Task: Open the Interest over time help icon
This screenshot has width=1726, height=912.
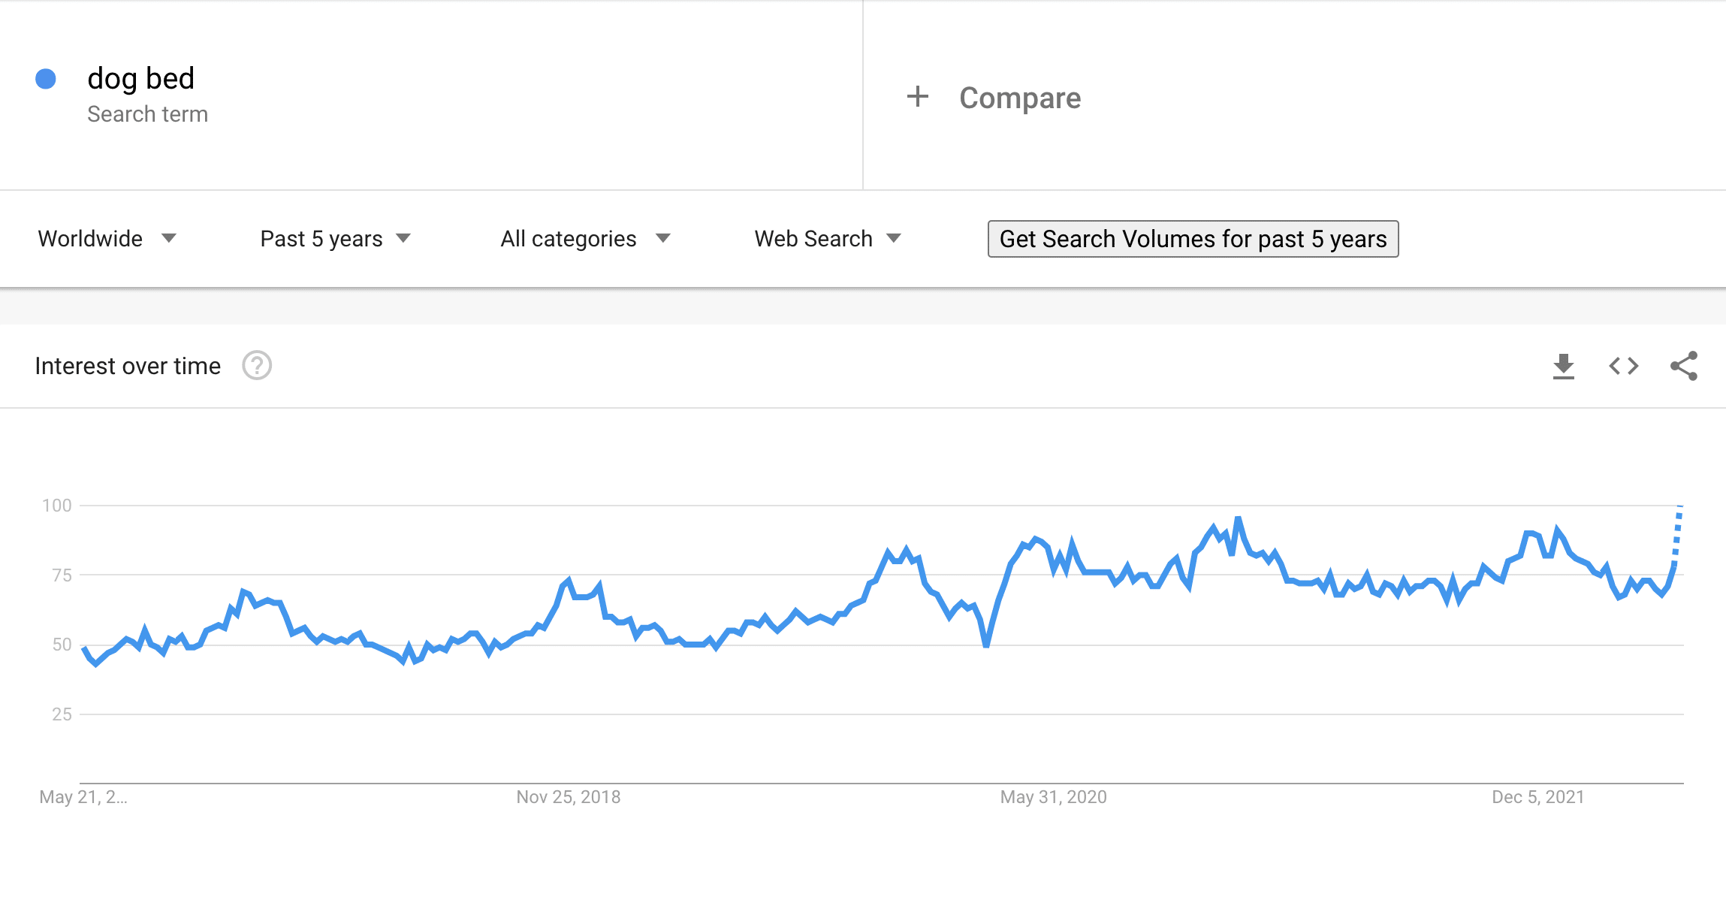Action: pos(257,366)
